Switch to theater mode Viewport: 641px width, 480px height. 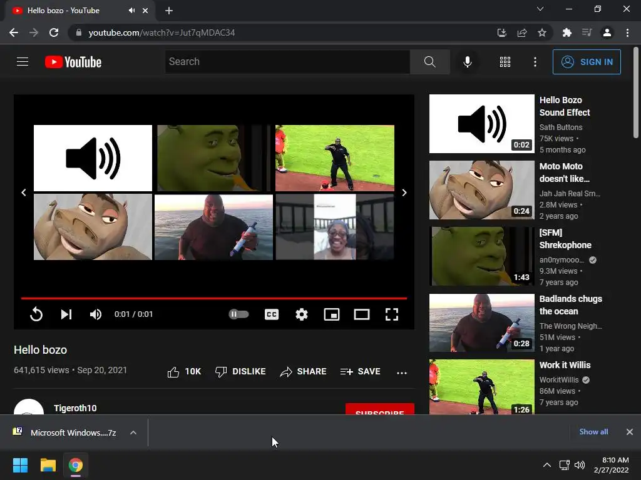pos(362,314)
